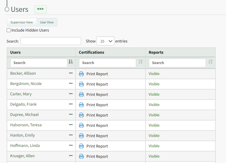Sort the Certifications column
The image size is (226, 163).
coord(141,62)
